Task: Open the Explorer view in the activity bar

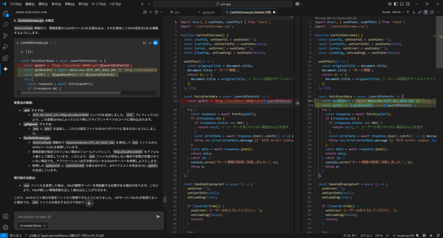Action: point(5,13)
